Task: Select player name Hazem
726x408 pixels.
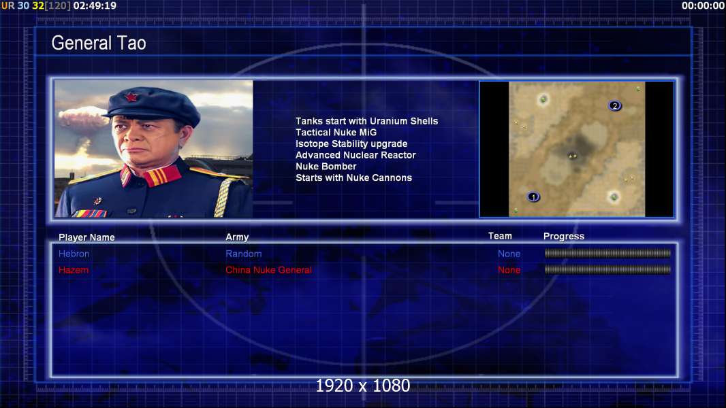Action: 73,270
